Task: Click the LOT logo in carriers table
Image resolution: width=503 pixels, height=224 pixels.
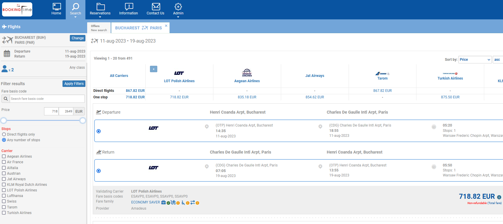Action: [179, 73]
